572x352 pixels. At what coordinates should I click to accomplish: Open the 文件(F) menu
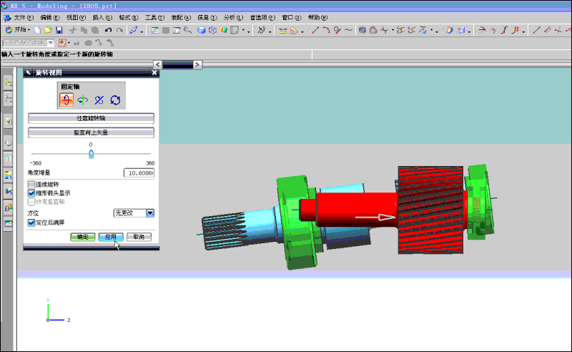24,17
